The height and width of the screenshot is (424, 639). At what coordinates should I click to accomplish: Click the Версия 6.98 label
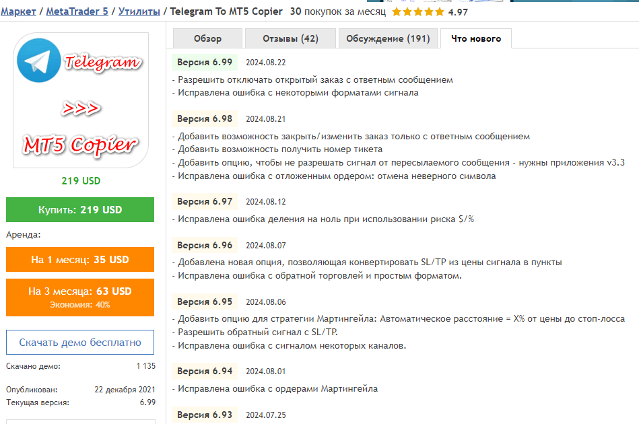[x=205, y=119]
